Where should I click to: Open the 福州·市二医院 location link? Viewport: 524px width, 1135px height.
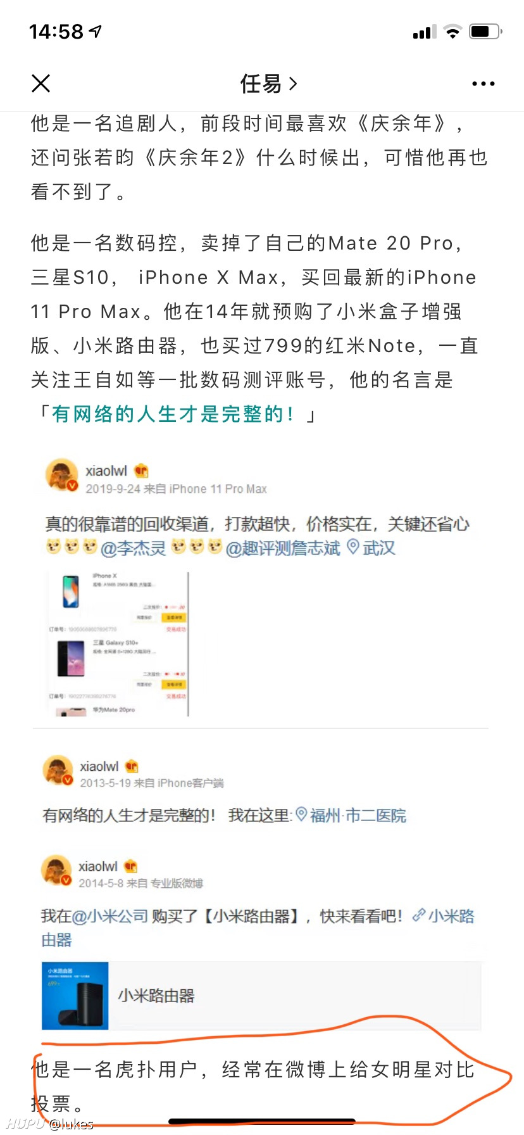351,815
